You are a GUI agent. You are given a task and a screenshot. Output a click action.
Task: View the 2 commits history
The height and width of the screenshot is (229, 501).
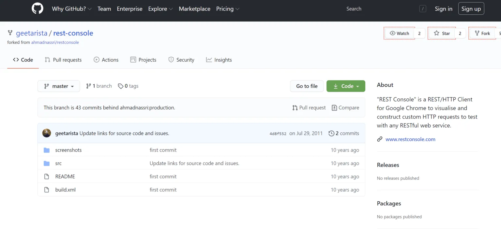coord(344,133)
